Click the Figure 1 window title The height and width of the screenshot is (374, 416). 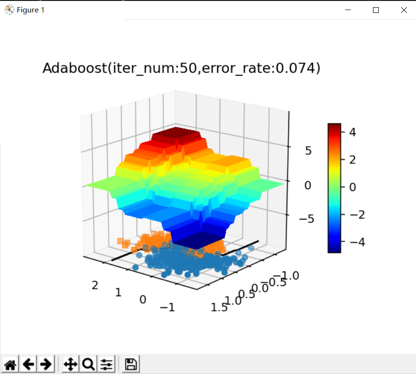(30, 10)
